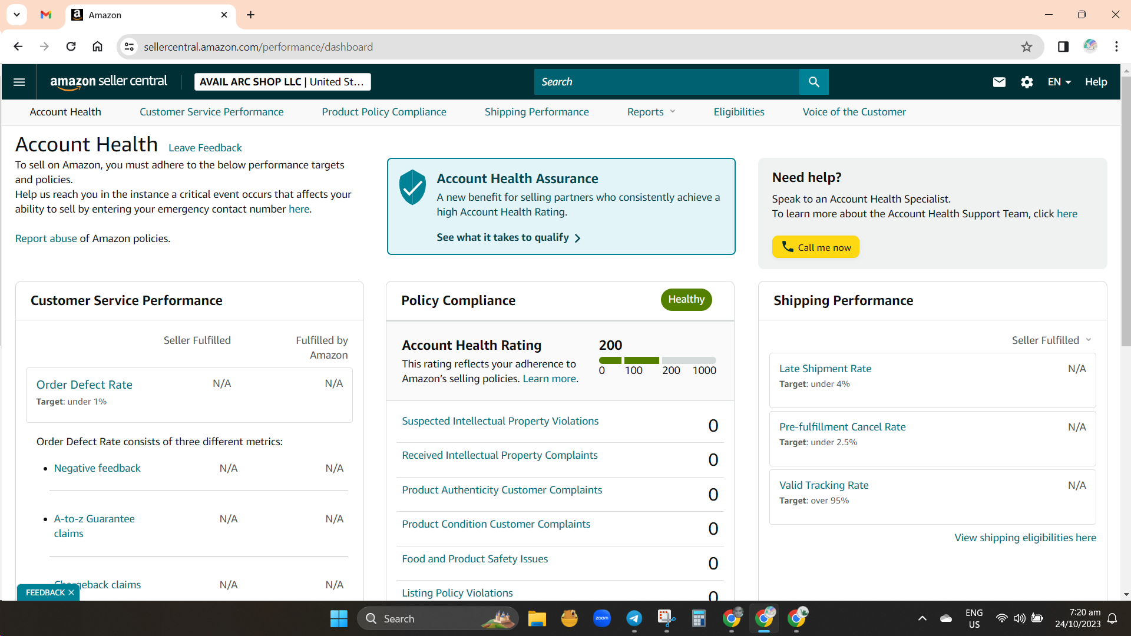Click the search magnifier button
The width and height of the screenshot is (1131, 636).
[x=813, y=82]
